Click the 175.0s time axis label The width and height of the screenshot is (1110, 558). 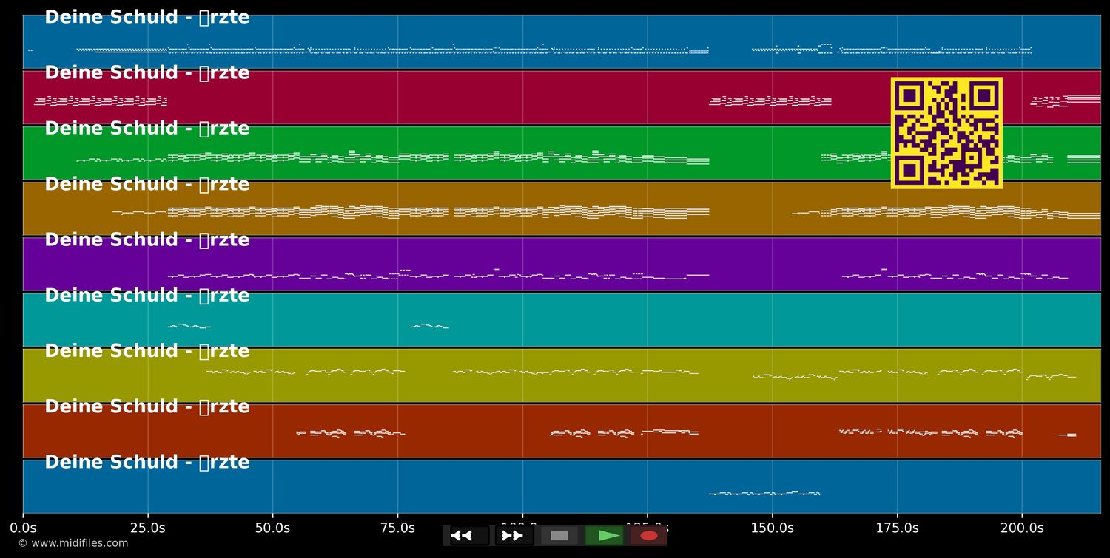click(x=897, y=528)
